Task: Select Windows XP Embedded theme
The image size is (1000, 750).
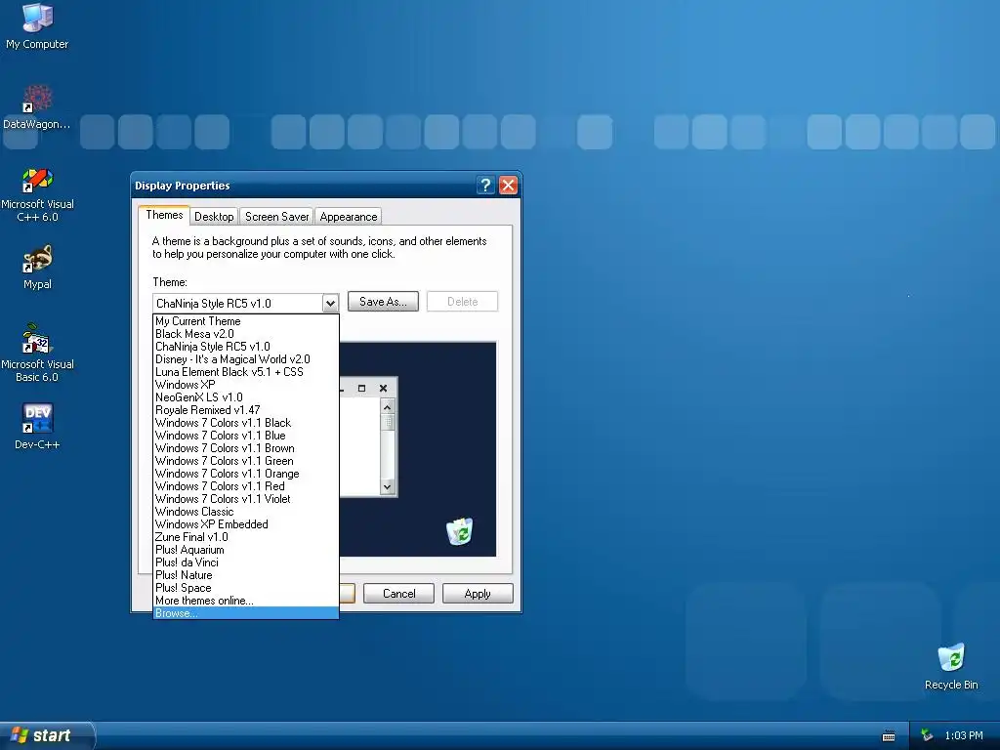Action: click(x=245, y=524)
